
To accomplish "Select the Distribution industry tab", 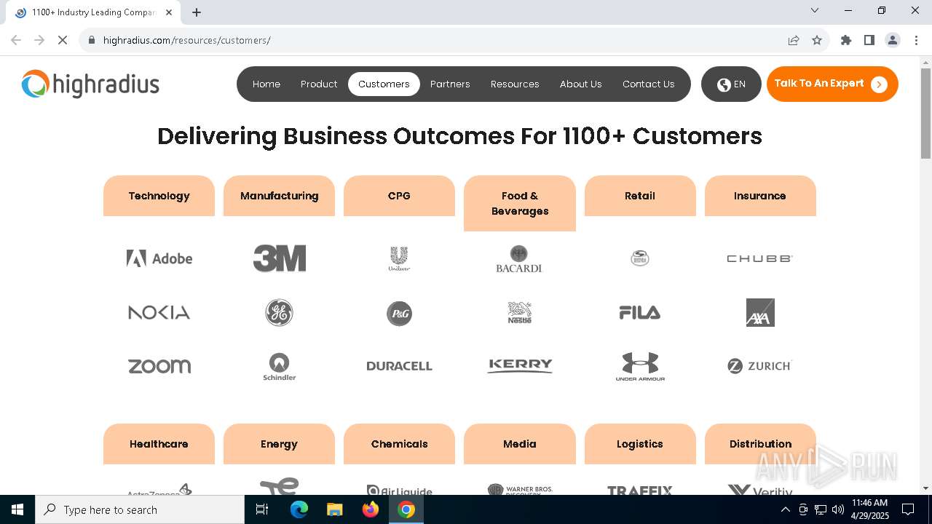I will coord(760,444).
